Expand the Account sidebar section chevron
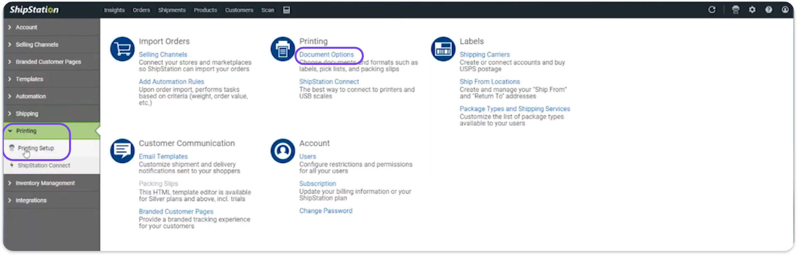Screen dimensions: 797x255 (x=9, y=27)
